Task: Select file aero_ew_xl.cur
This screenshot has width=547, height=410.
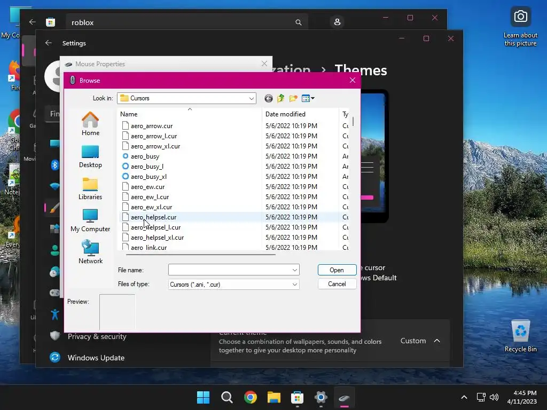Action: coord(151,207)
